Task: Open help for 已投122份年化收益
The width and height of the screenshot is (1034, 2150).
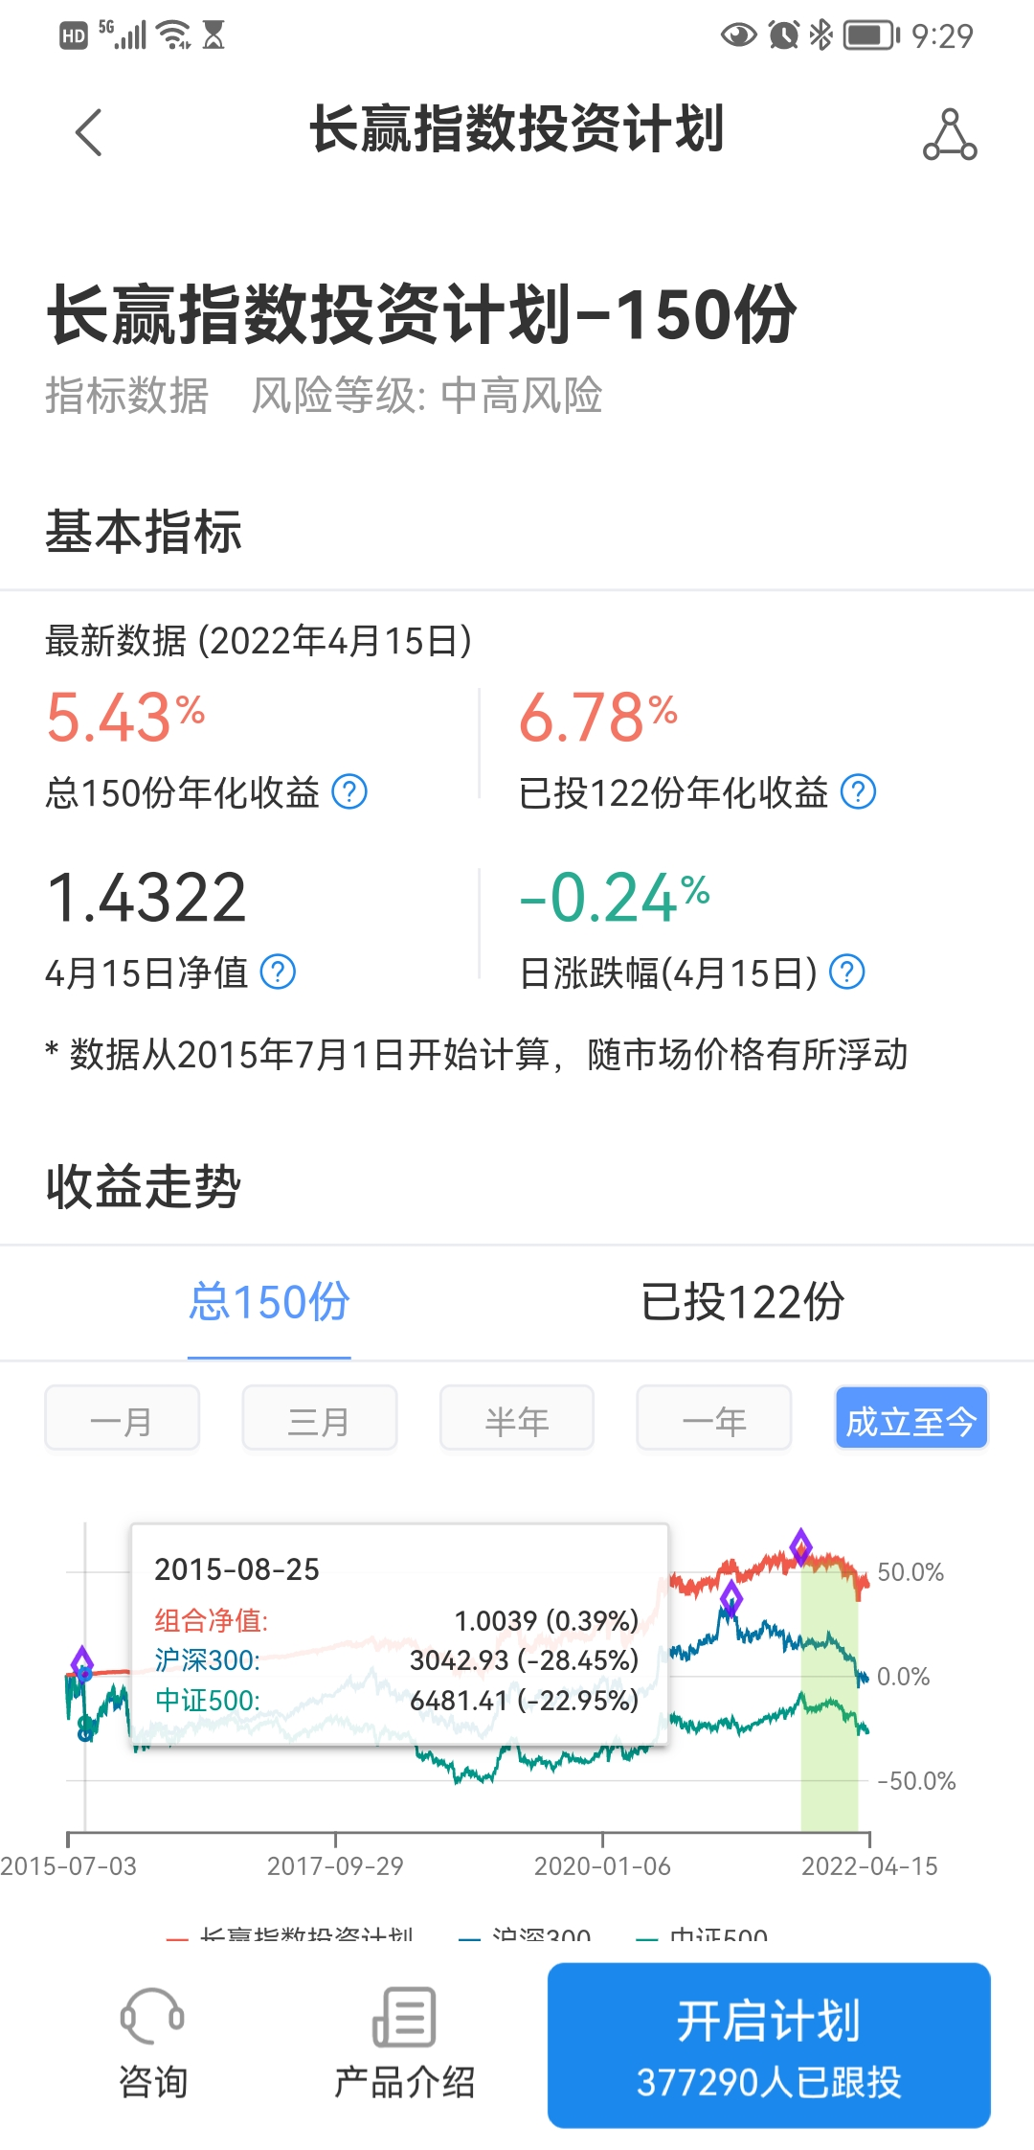Action: point(858,792)
